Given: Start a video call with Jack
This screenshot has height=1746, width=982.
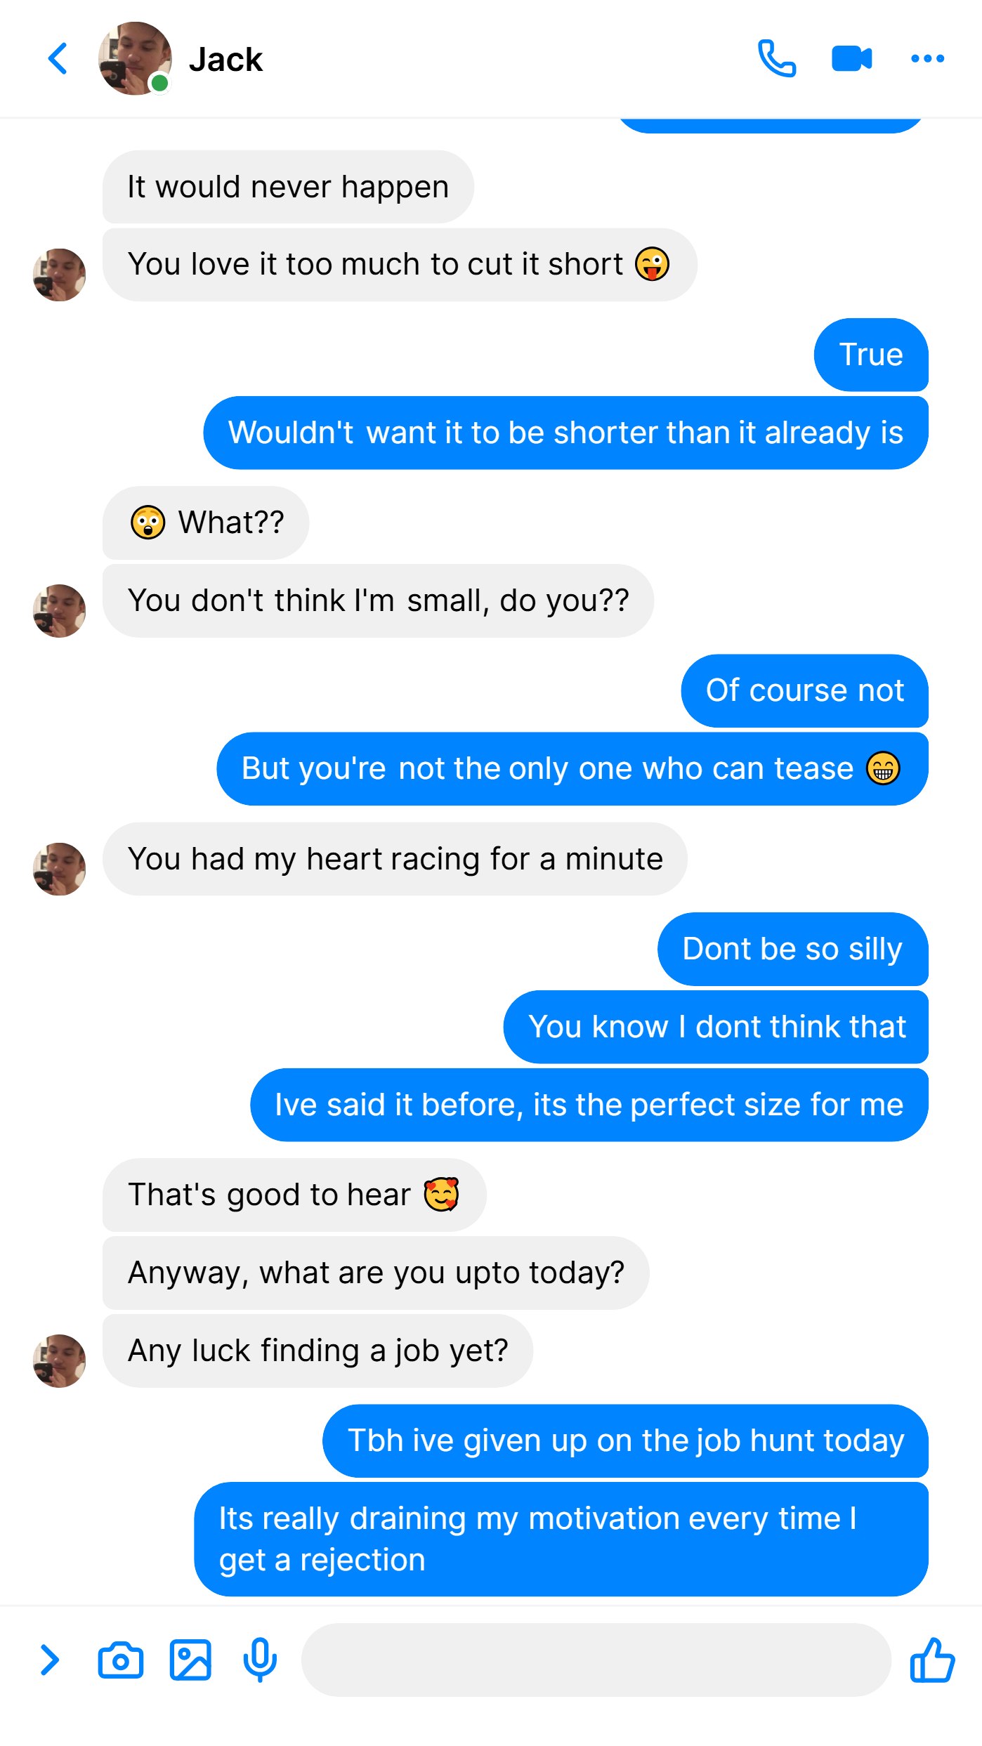Looking at the screenshot, I should click(x=851, y=58).
